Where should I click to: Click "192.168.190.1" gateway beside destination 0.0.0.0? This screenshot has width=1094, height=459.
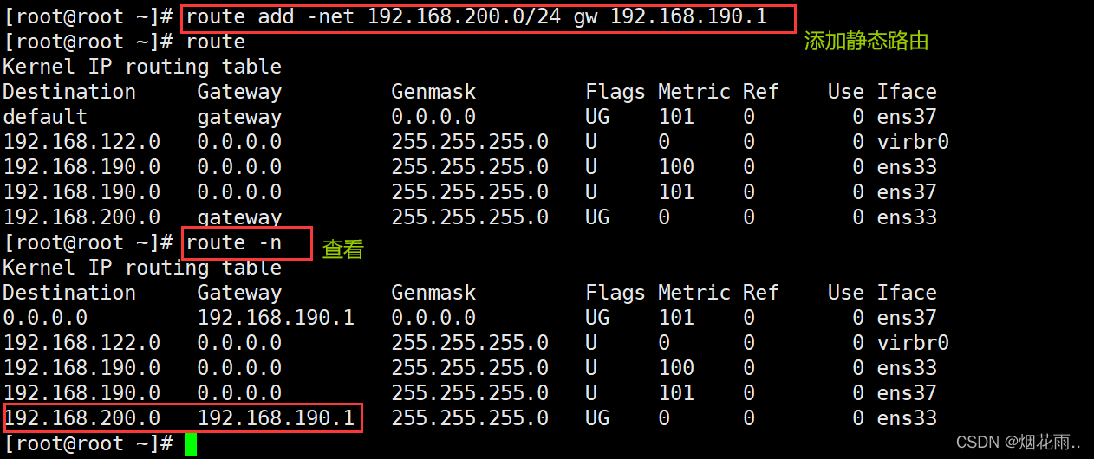pyautogui.click(x=276, y=318)
